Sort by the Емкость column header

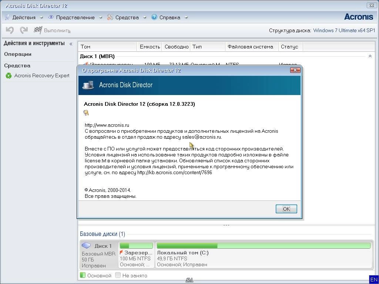150,47
